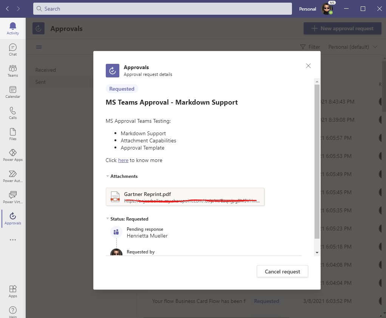386x318 pixels.
Task: Go back with the back arrow
Action: tap(8, 9)
